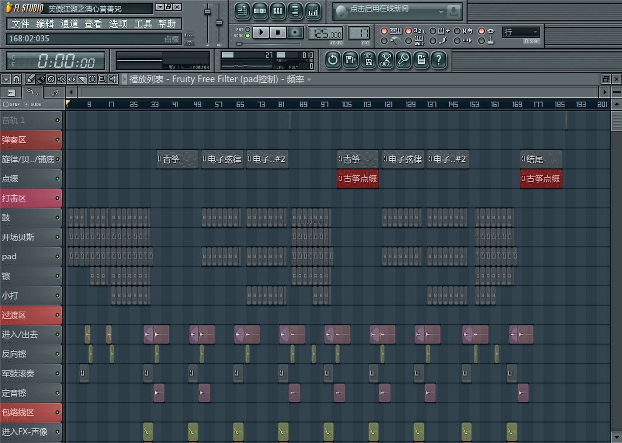
Task: Click the pattern number display reading 17
Action: pos(359,33)
